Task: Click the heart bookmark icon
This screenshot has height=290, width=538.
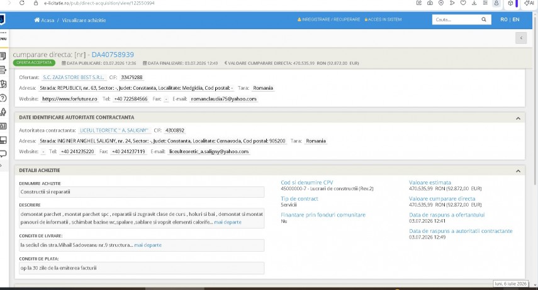Action: tap(463, 3)
